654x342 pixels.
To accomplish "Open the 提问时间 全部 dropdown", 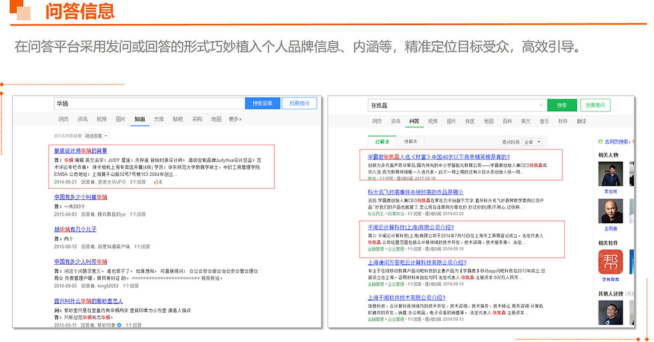I will [x=533, y=142].
